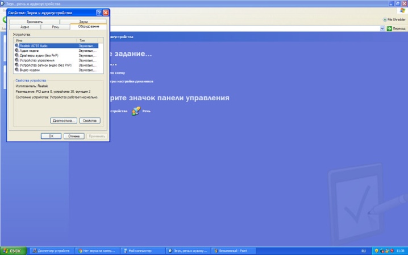Cancel with the Отмена button

pyautogui.click(x=74, y=136)
